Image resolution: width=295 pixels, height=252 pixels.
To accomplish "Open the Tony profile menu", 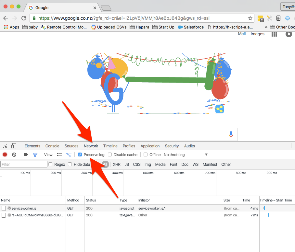I will 288,7.
